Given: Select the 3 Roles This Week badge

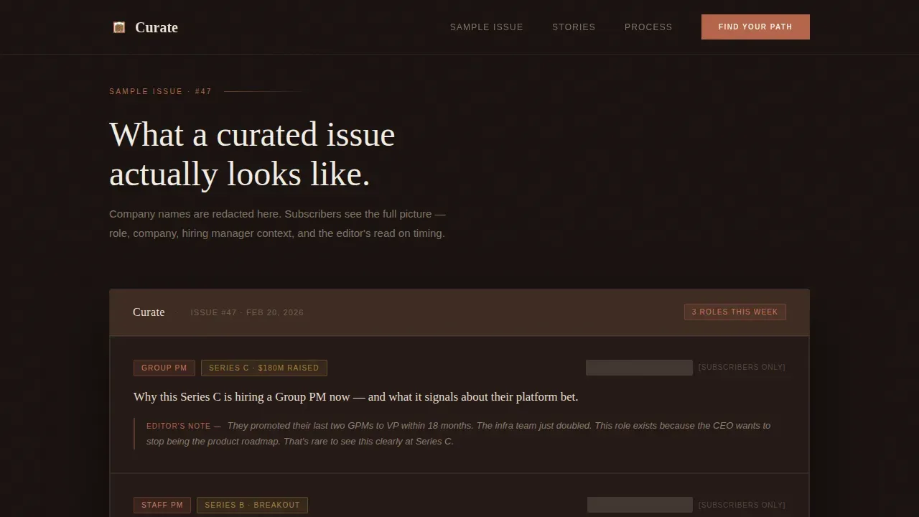Looking at the screenshot, I should (x=735, y=312).
